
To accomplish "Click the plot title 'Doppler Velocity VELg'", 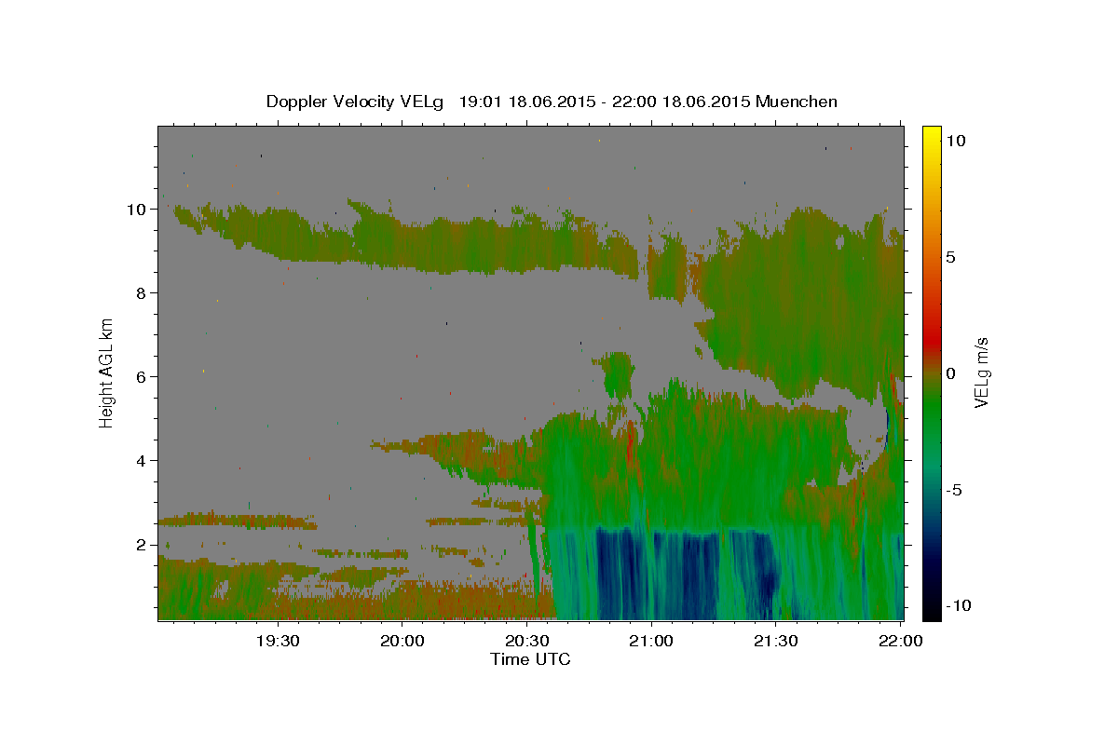I will tap(356, 102).
